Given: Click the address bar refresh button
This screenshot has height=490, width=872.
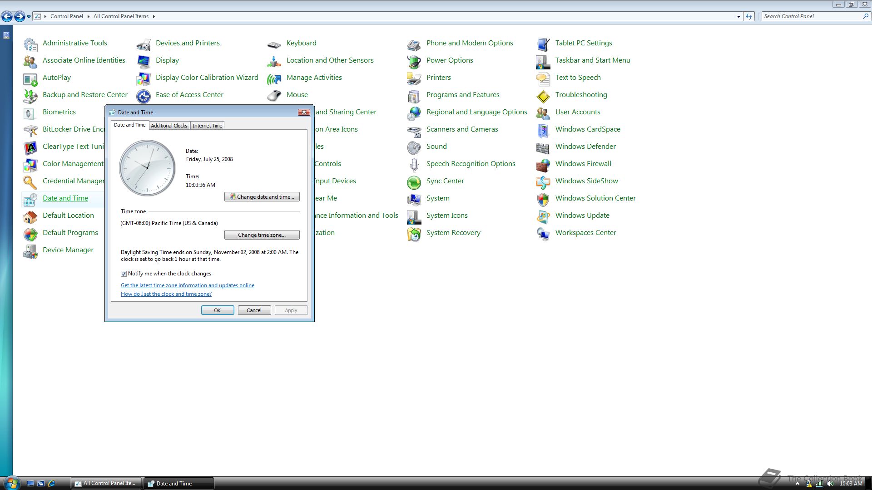Looking at the screenshot, I should pyautogui.click(x=749, y=16).
